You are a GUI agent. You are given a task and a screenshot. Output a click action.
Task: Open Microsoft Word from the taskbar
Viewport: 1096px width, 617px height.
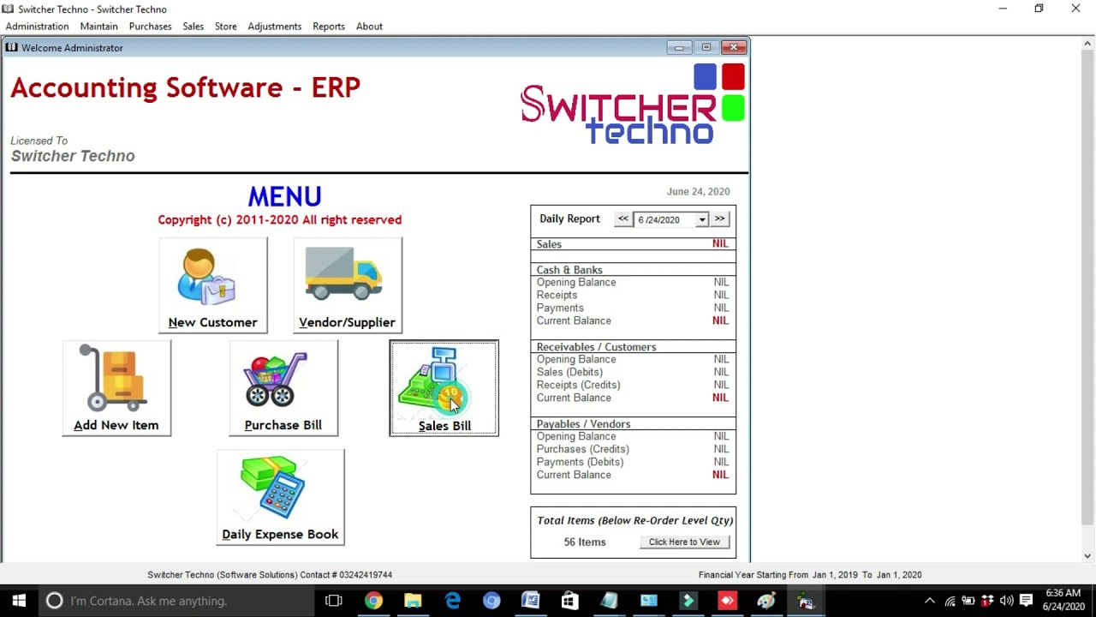click(x=531, y=601)
